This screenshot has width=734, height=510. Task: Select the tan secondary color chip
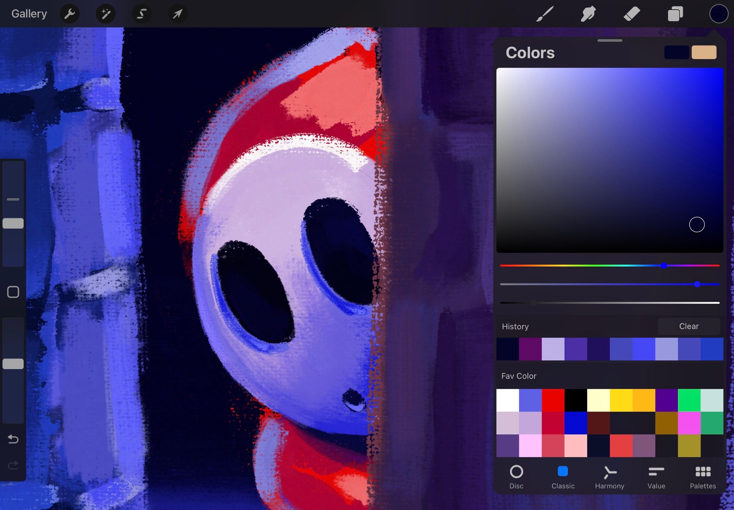704,53
